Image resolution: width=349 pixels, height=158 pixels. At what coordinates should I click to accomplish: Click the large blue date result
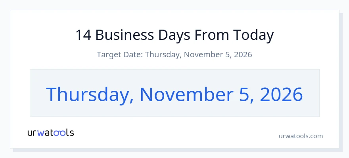(x=174, y=95)
